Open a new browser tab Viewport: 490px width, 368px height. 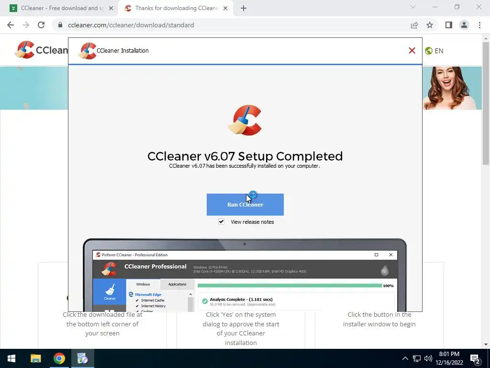(244, 9)
